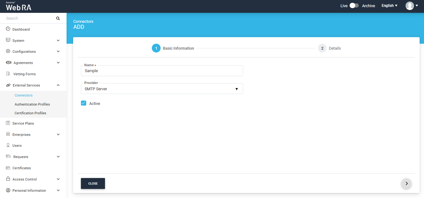Open the English language dropdown

pos(389,6)
